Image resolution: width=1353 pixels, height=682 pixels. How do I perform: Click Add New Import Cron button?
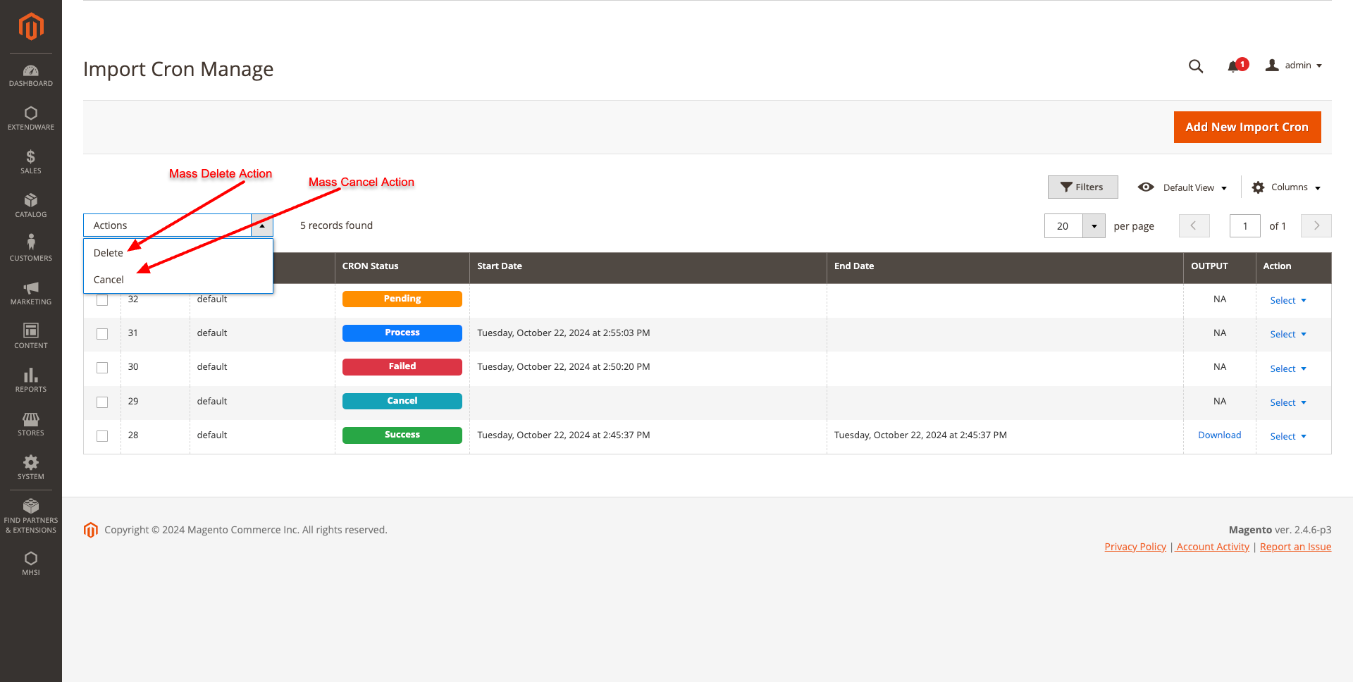1247,127
